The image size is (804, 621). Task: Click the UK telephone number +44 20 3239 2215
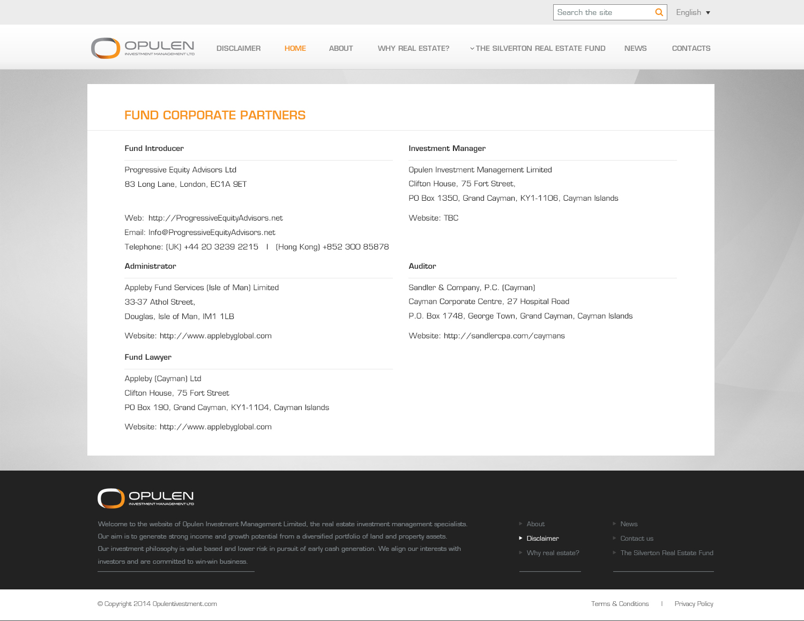221,247
